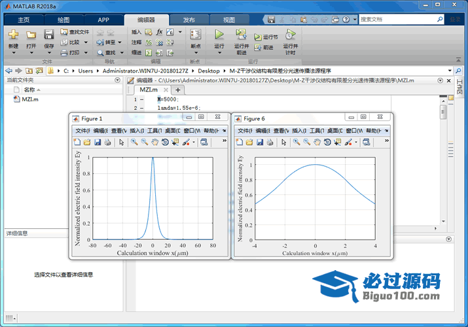
Task: Click Desktop in the folder path
Action: (209, 71)
